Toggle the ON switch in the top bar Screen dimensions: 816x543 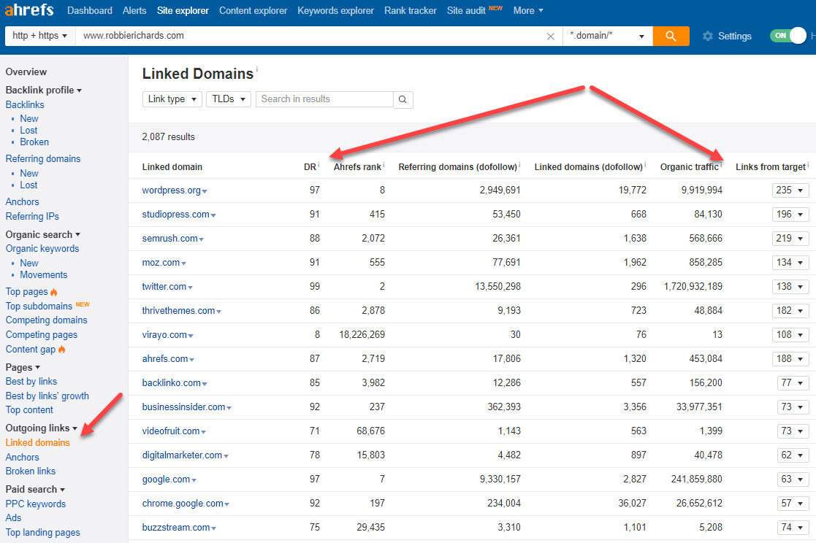pyautogui.click(x=788, y=36)
